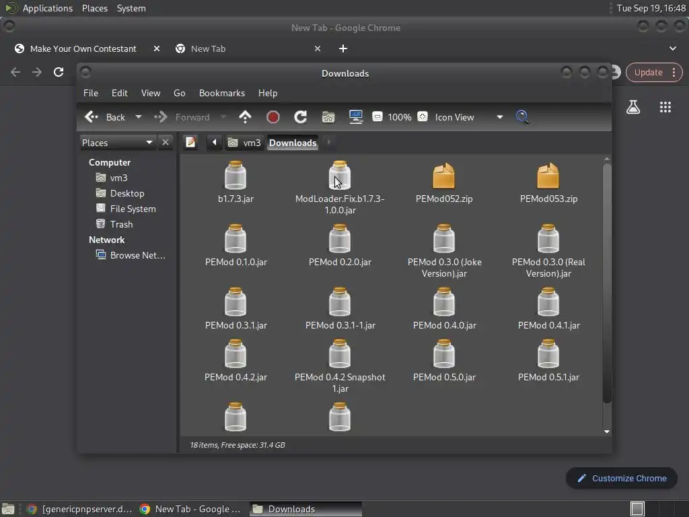The width and height of the screenshot is (689, 517).
Task: Open the Bookmarks menu
Action: [221, 93]
